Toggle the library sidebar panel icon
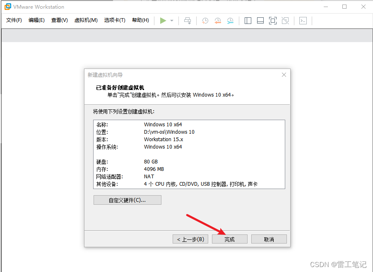This screenshot has width=373, height=272. click(248, 21)
